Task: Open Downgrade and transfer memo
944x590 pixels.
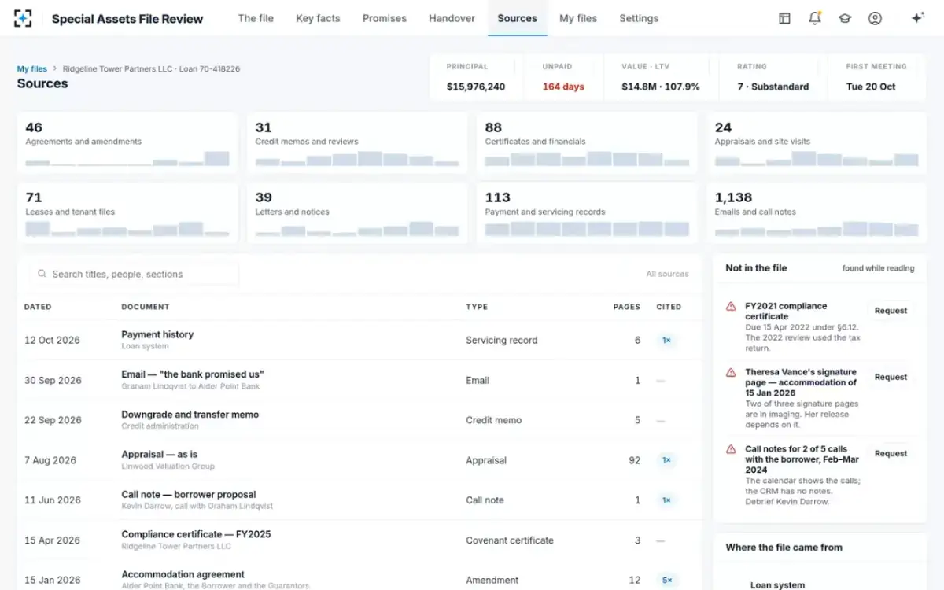Action: click(x=360, y=420)
